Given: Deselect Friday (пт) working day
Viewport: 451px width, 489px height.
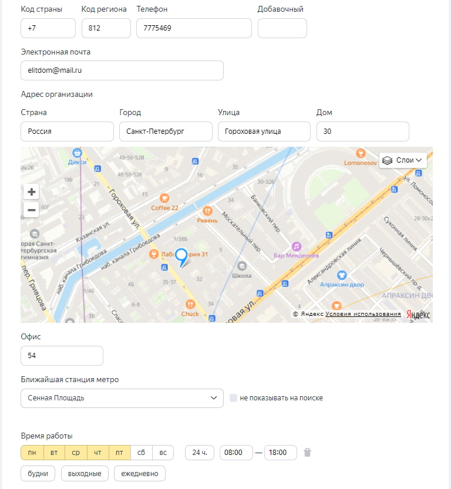Looking at the screenshot, I should click(119, 453).
